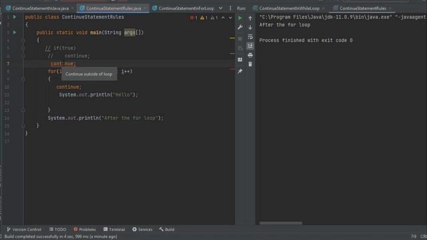Click the red error stripe mark in editor

click(x=232, y=69)
